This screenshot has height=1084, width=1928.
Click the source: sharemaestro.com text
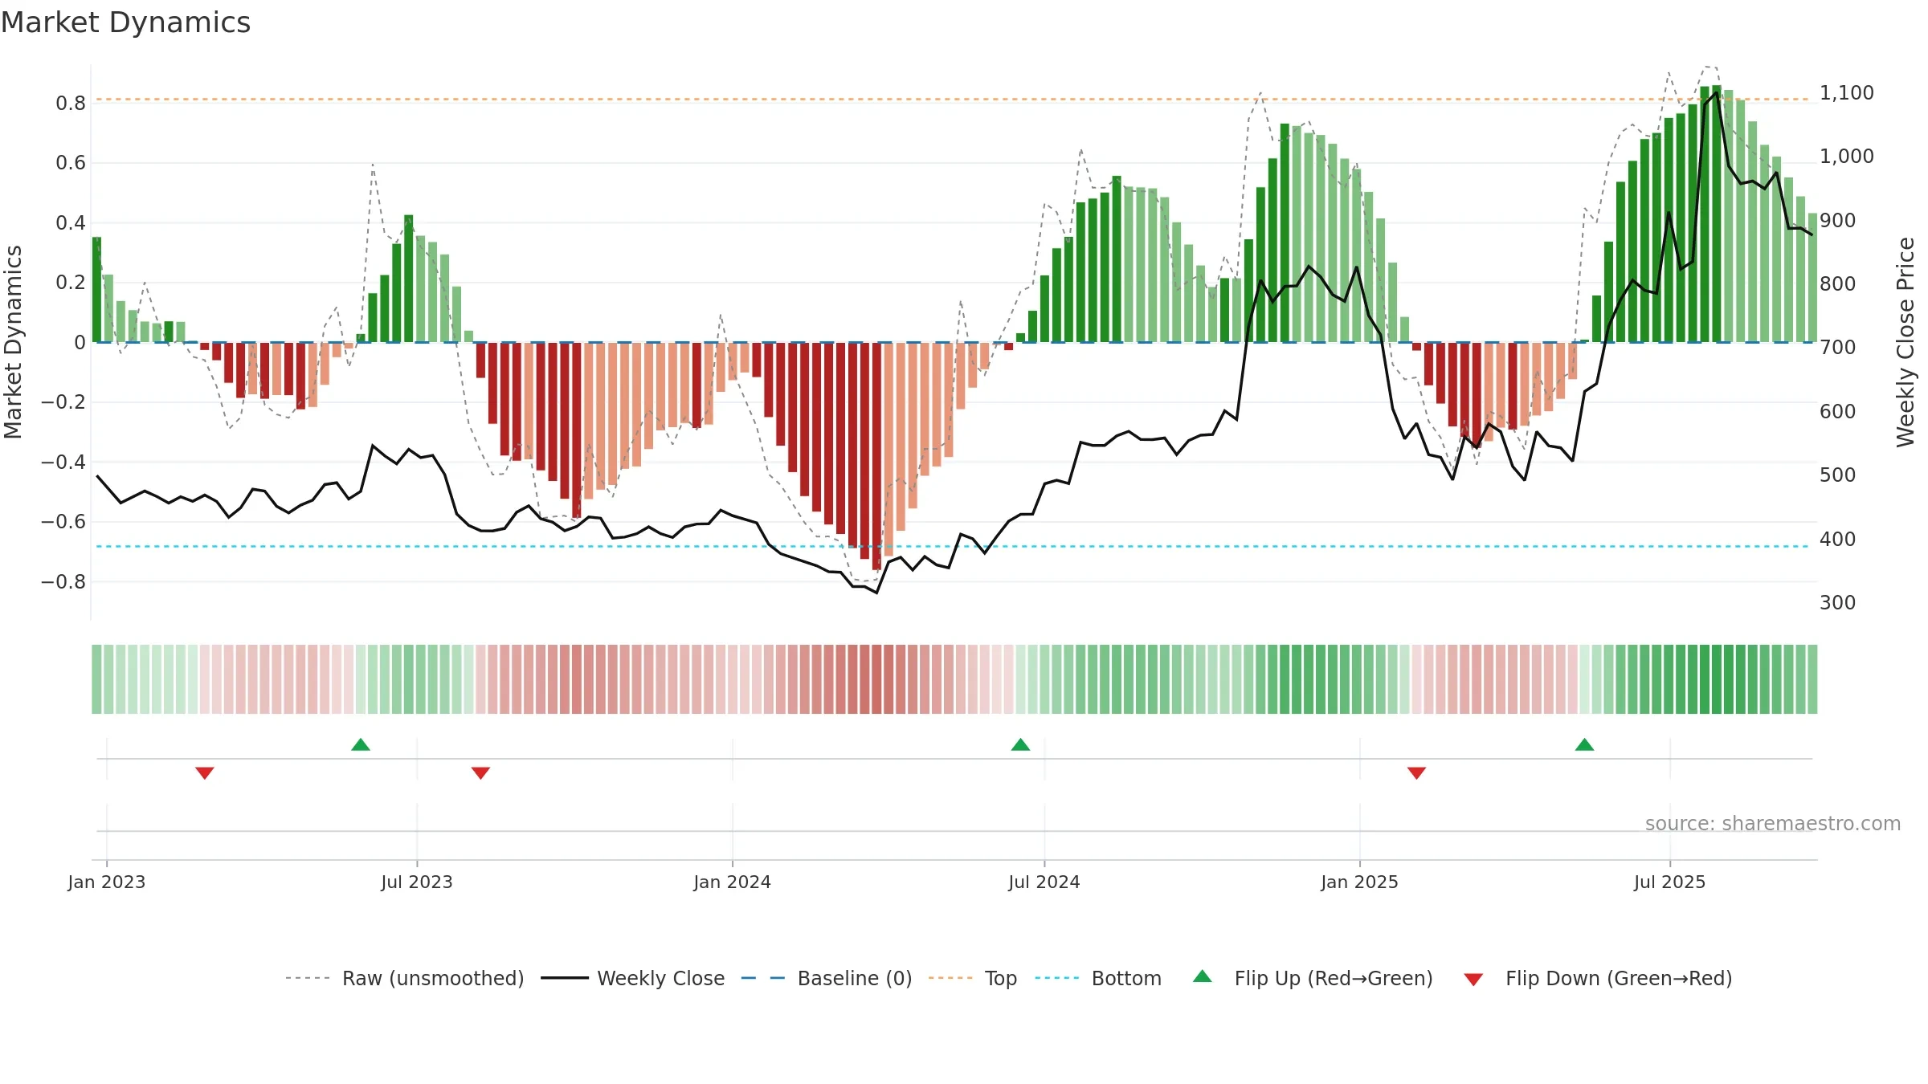[x=1773, y=823]
